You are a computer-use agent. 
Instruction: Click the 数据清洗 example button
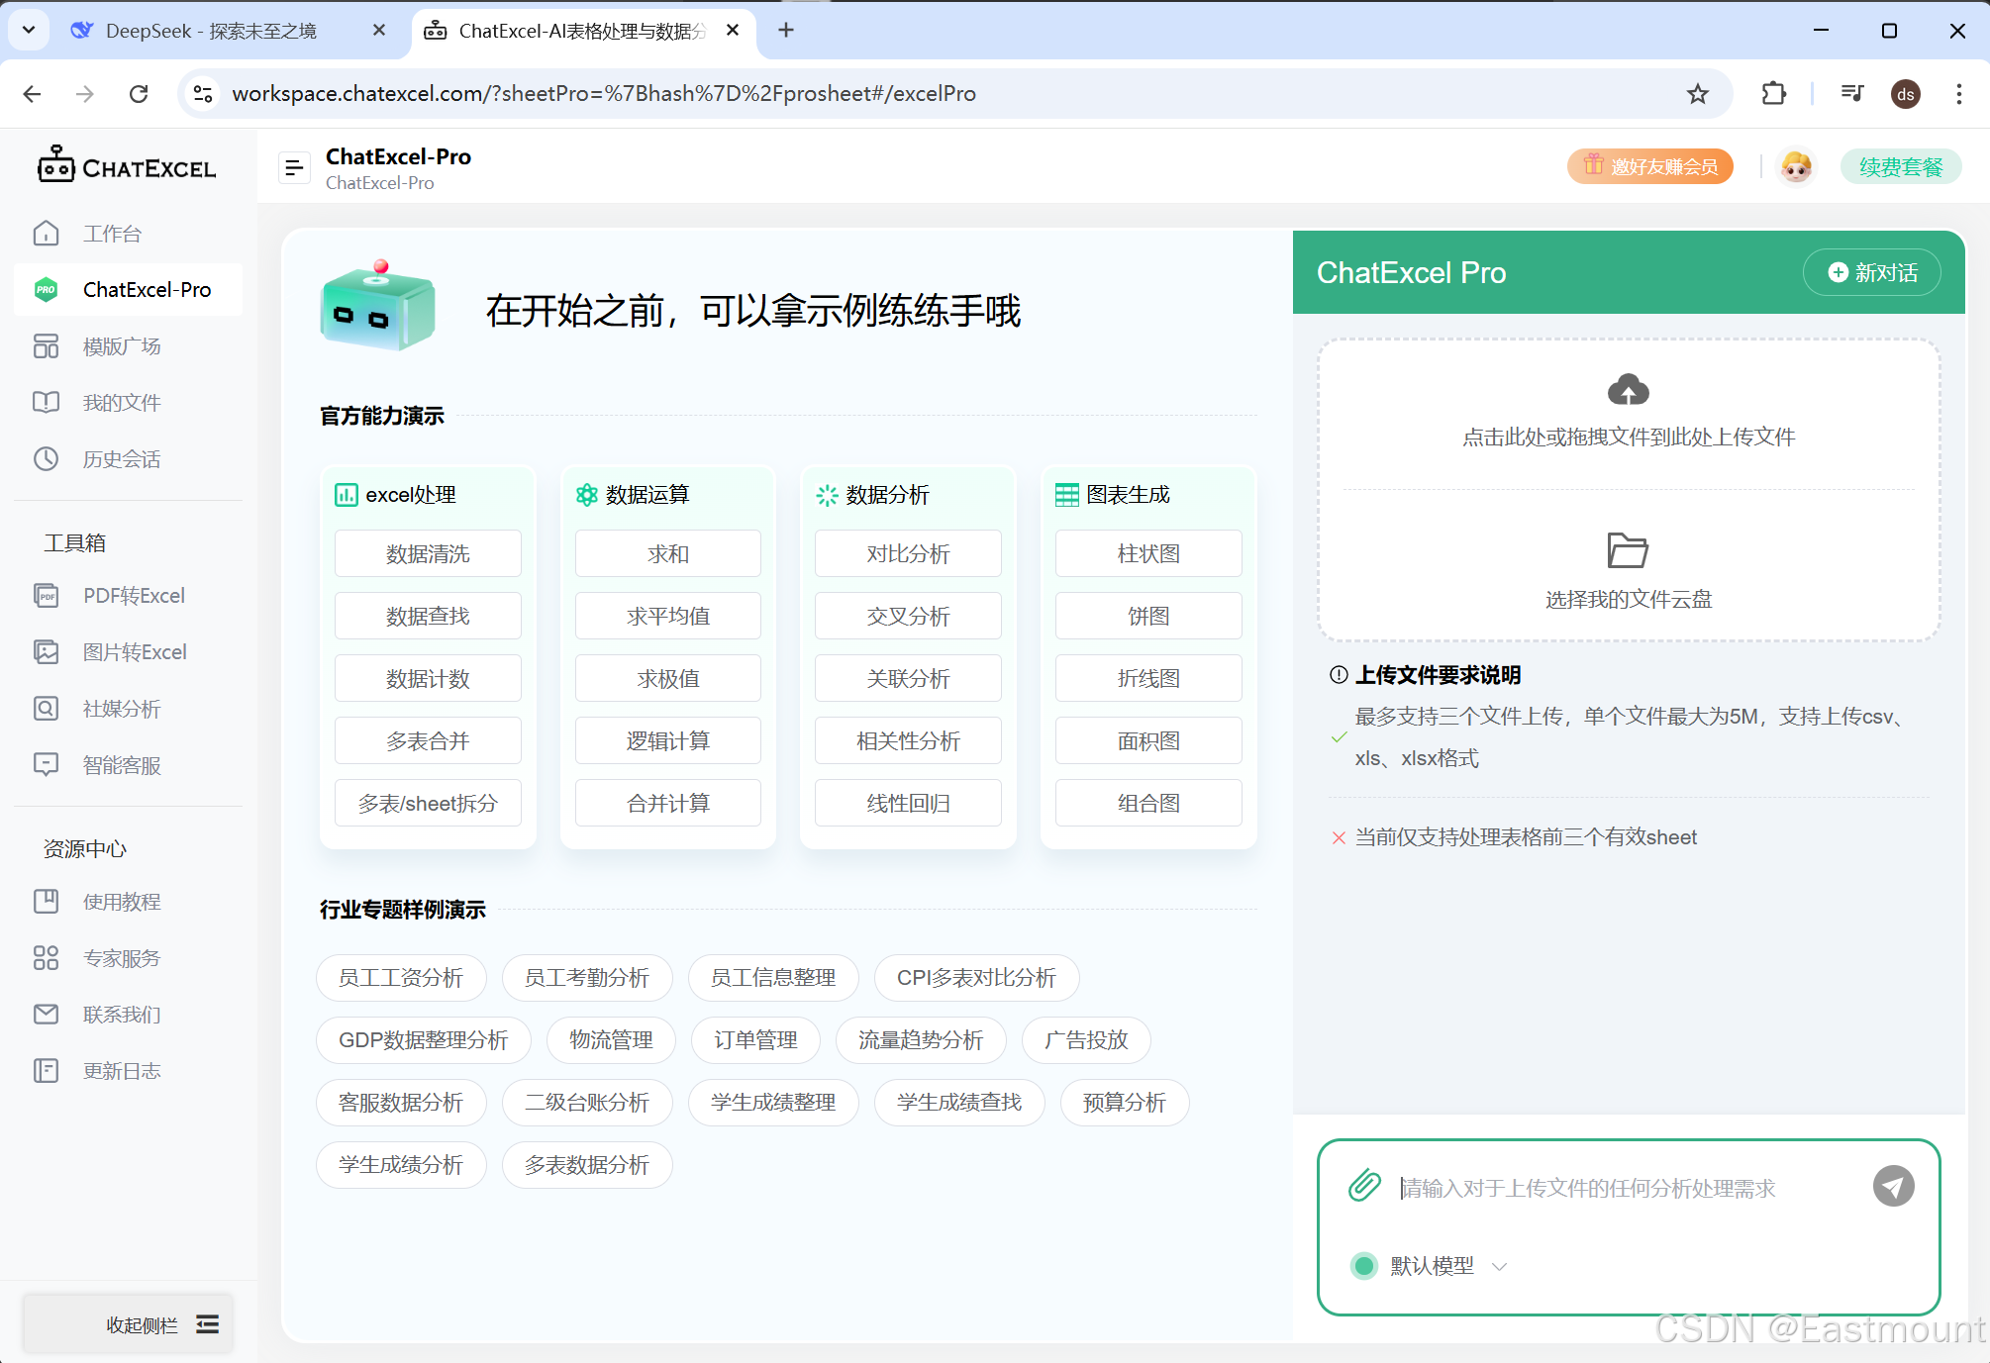(428, 553)
